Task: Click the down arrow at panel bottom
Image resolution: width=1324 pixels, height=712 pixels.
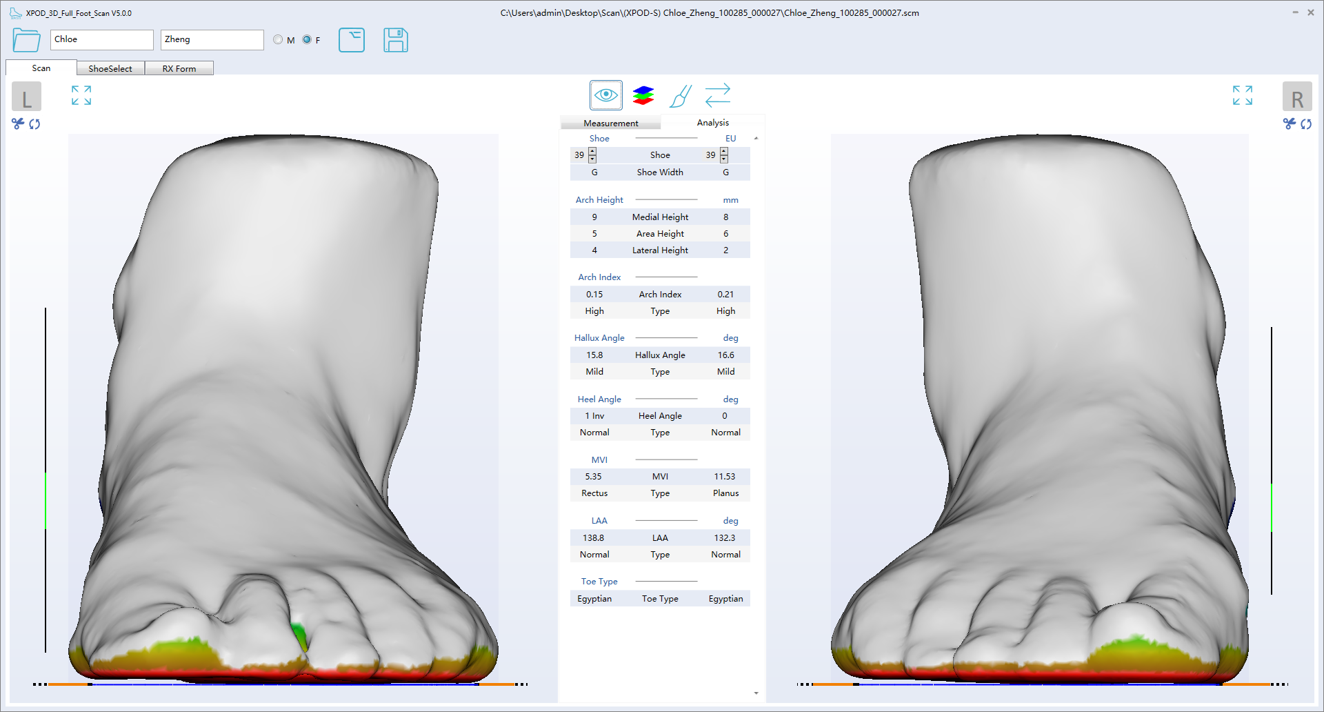Action: [756, 693]
